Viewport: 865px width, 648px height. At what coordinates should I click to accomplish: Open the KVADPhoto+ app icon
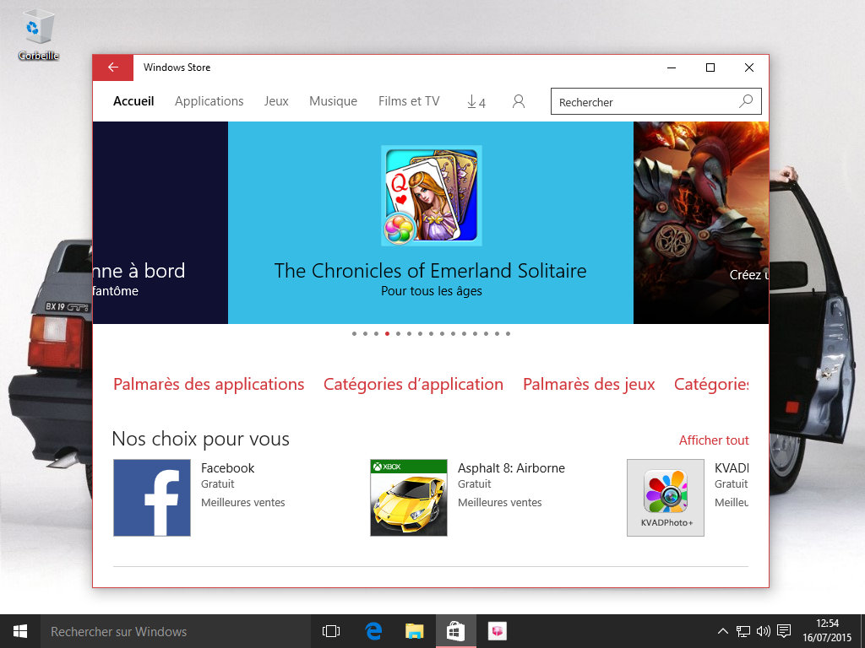coord(666,498)
